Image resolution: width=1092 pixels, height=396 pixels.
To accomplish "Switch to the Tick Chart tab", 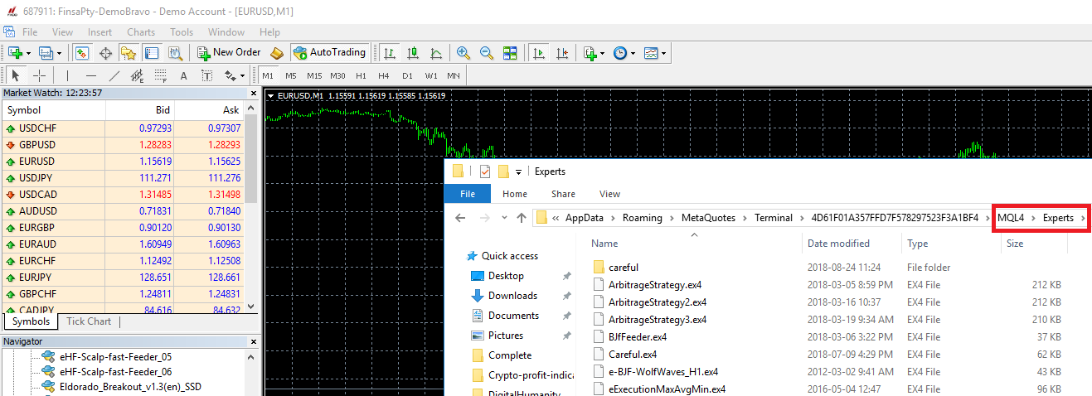I will pyautogui.click(x=89, y=321).
